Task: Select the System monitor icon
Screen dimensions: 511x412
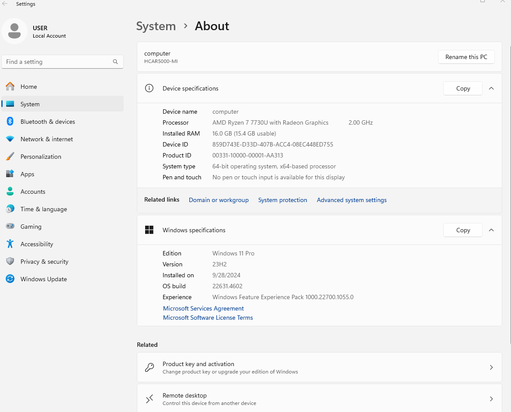Action: pyautogui.click(x=10, y=104)
